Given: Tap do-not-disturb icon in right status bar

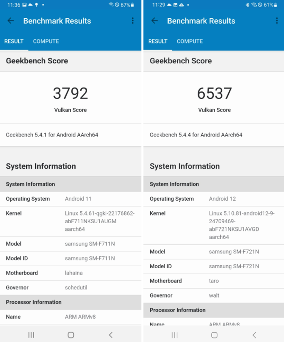Looking at the screenshot, I should (260, 5).
